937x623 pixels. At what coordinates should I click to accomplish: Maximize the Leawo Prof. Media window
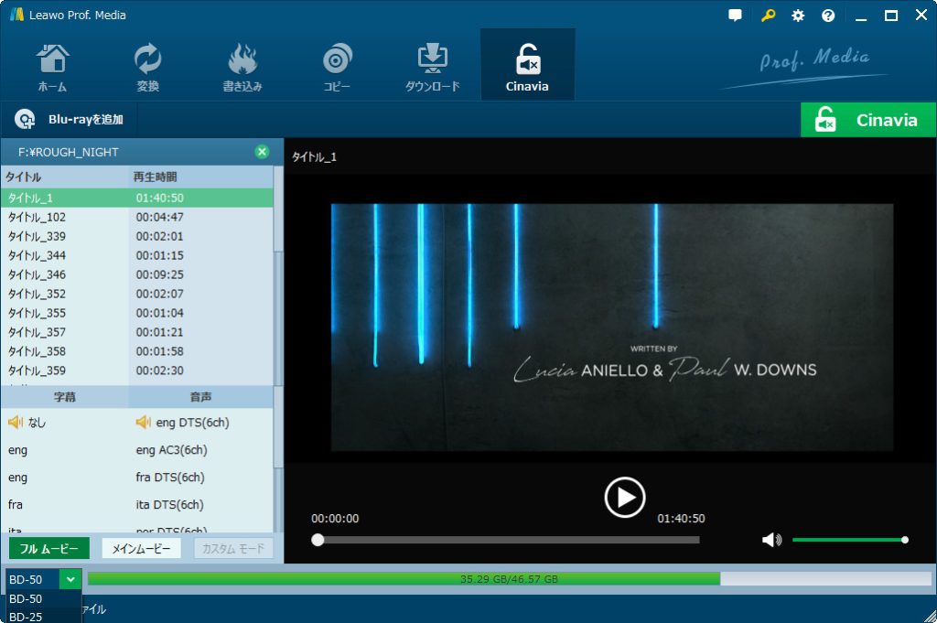pyautogui.click(x=891, y=16)
